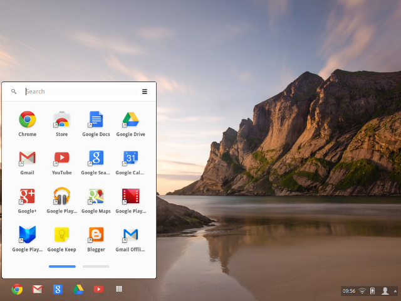
Task: Open Google Play Books with the blue book icon
Action: 27,235
